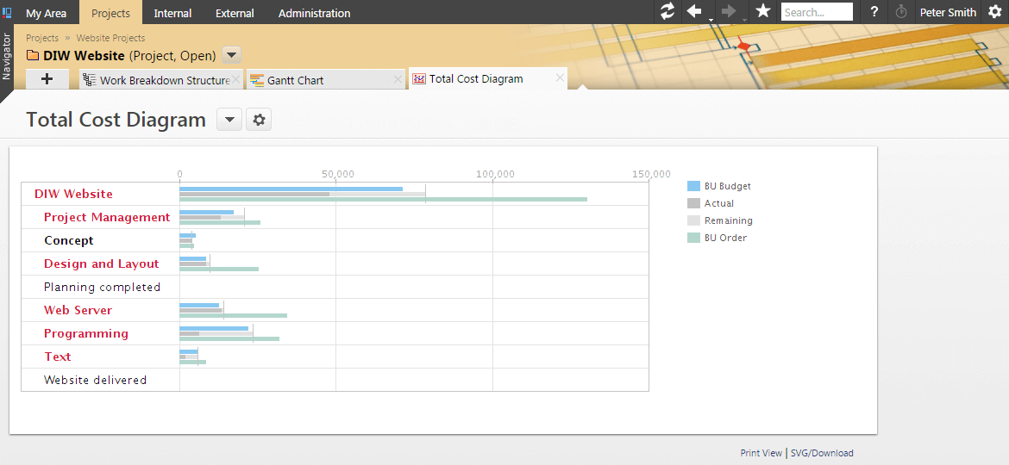Open the Programming row label
The width and height of the screenshot is (1009, 465).
point(86,333)
